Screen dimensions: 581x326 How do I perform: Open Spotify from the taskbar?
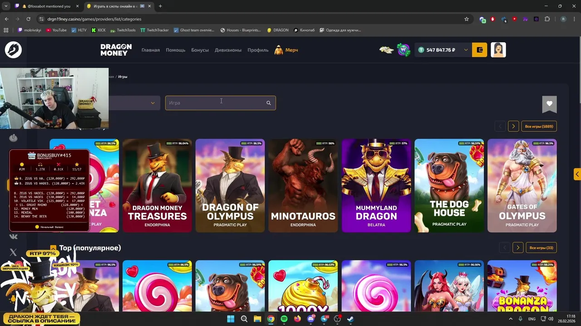(x=284, y=319)
